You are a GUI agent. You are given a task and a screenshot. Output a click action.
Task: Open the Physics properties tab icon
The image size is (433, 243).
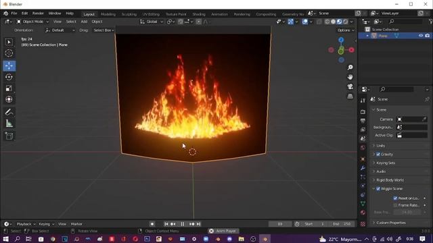pos(363,186)
